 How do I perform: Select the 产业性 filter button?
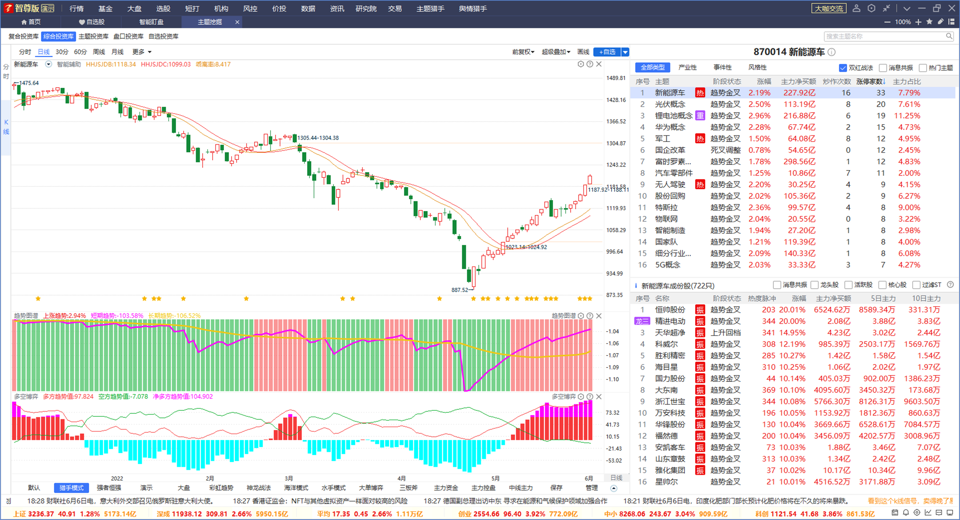(x=688, y=67)
